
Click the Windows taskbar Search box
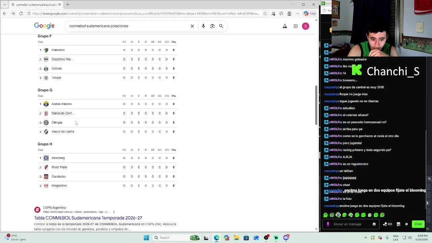click(x=176, y=238)
